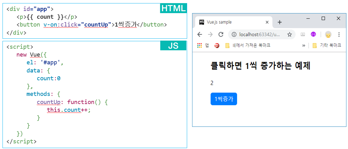Click the HTML label badge
The height and width of the screenshot is (149, 348).
pos(173,8)
